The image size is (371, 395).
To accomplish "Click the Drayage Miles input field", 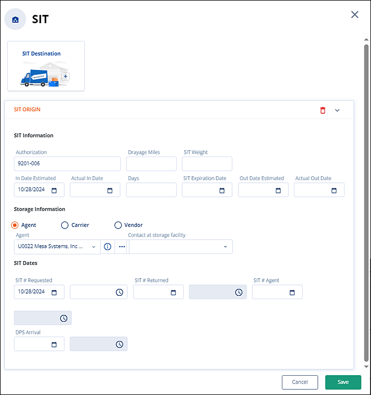I will coord(151,164).
